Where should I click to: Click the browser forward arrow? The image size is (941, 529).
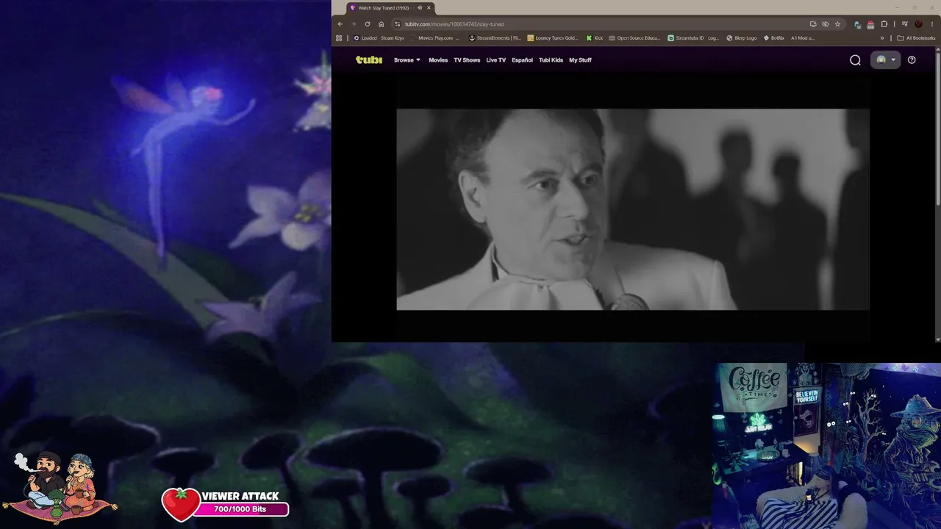point(353,24)
